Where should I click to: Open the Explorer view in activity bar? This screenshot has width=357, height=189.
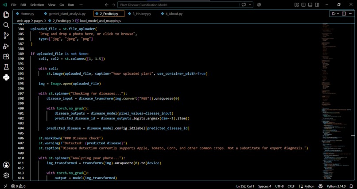[x=6, y=15]
